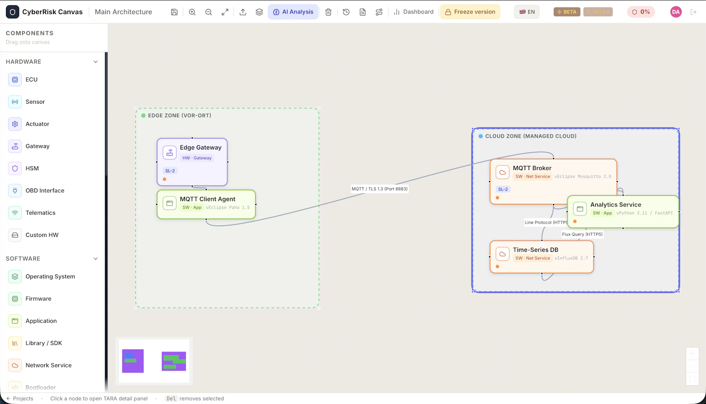Select the HSM component
Screen dimensions: 706x404
pos(53,168)
